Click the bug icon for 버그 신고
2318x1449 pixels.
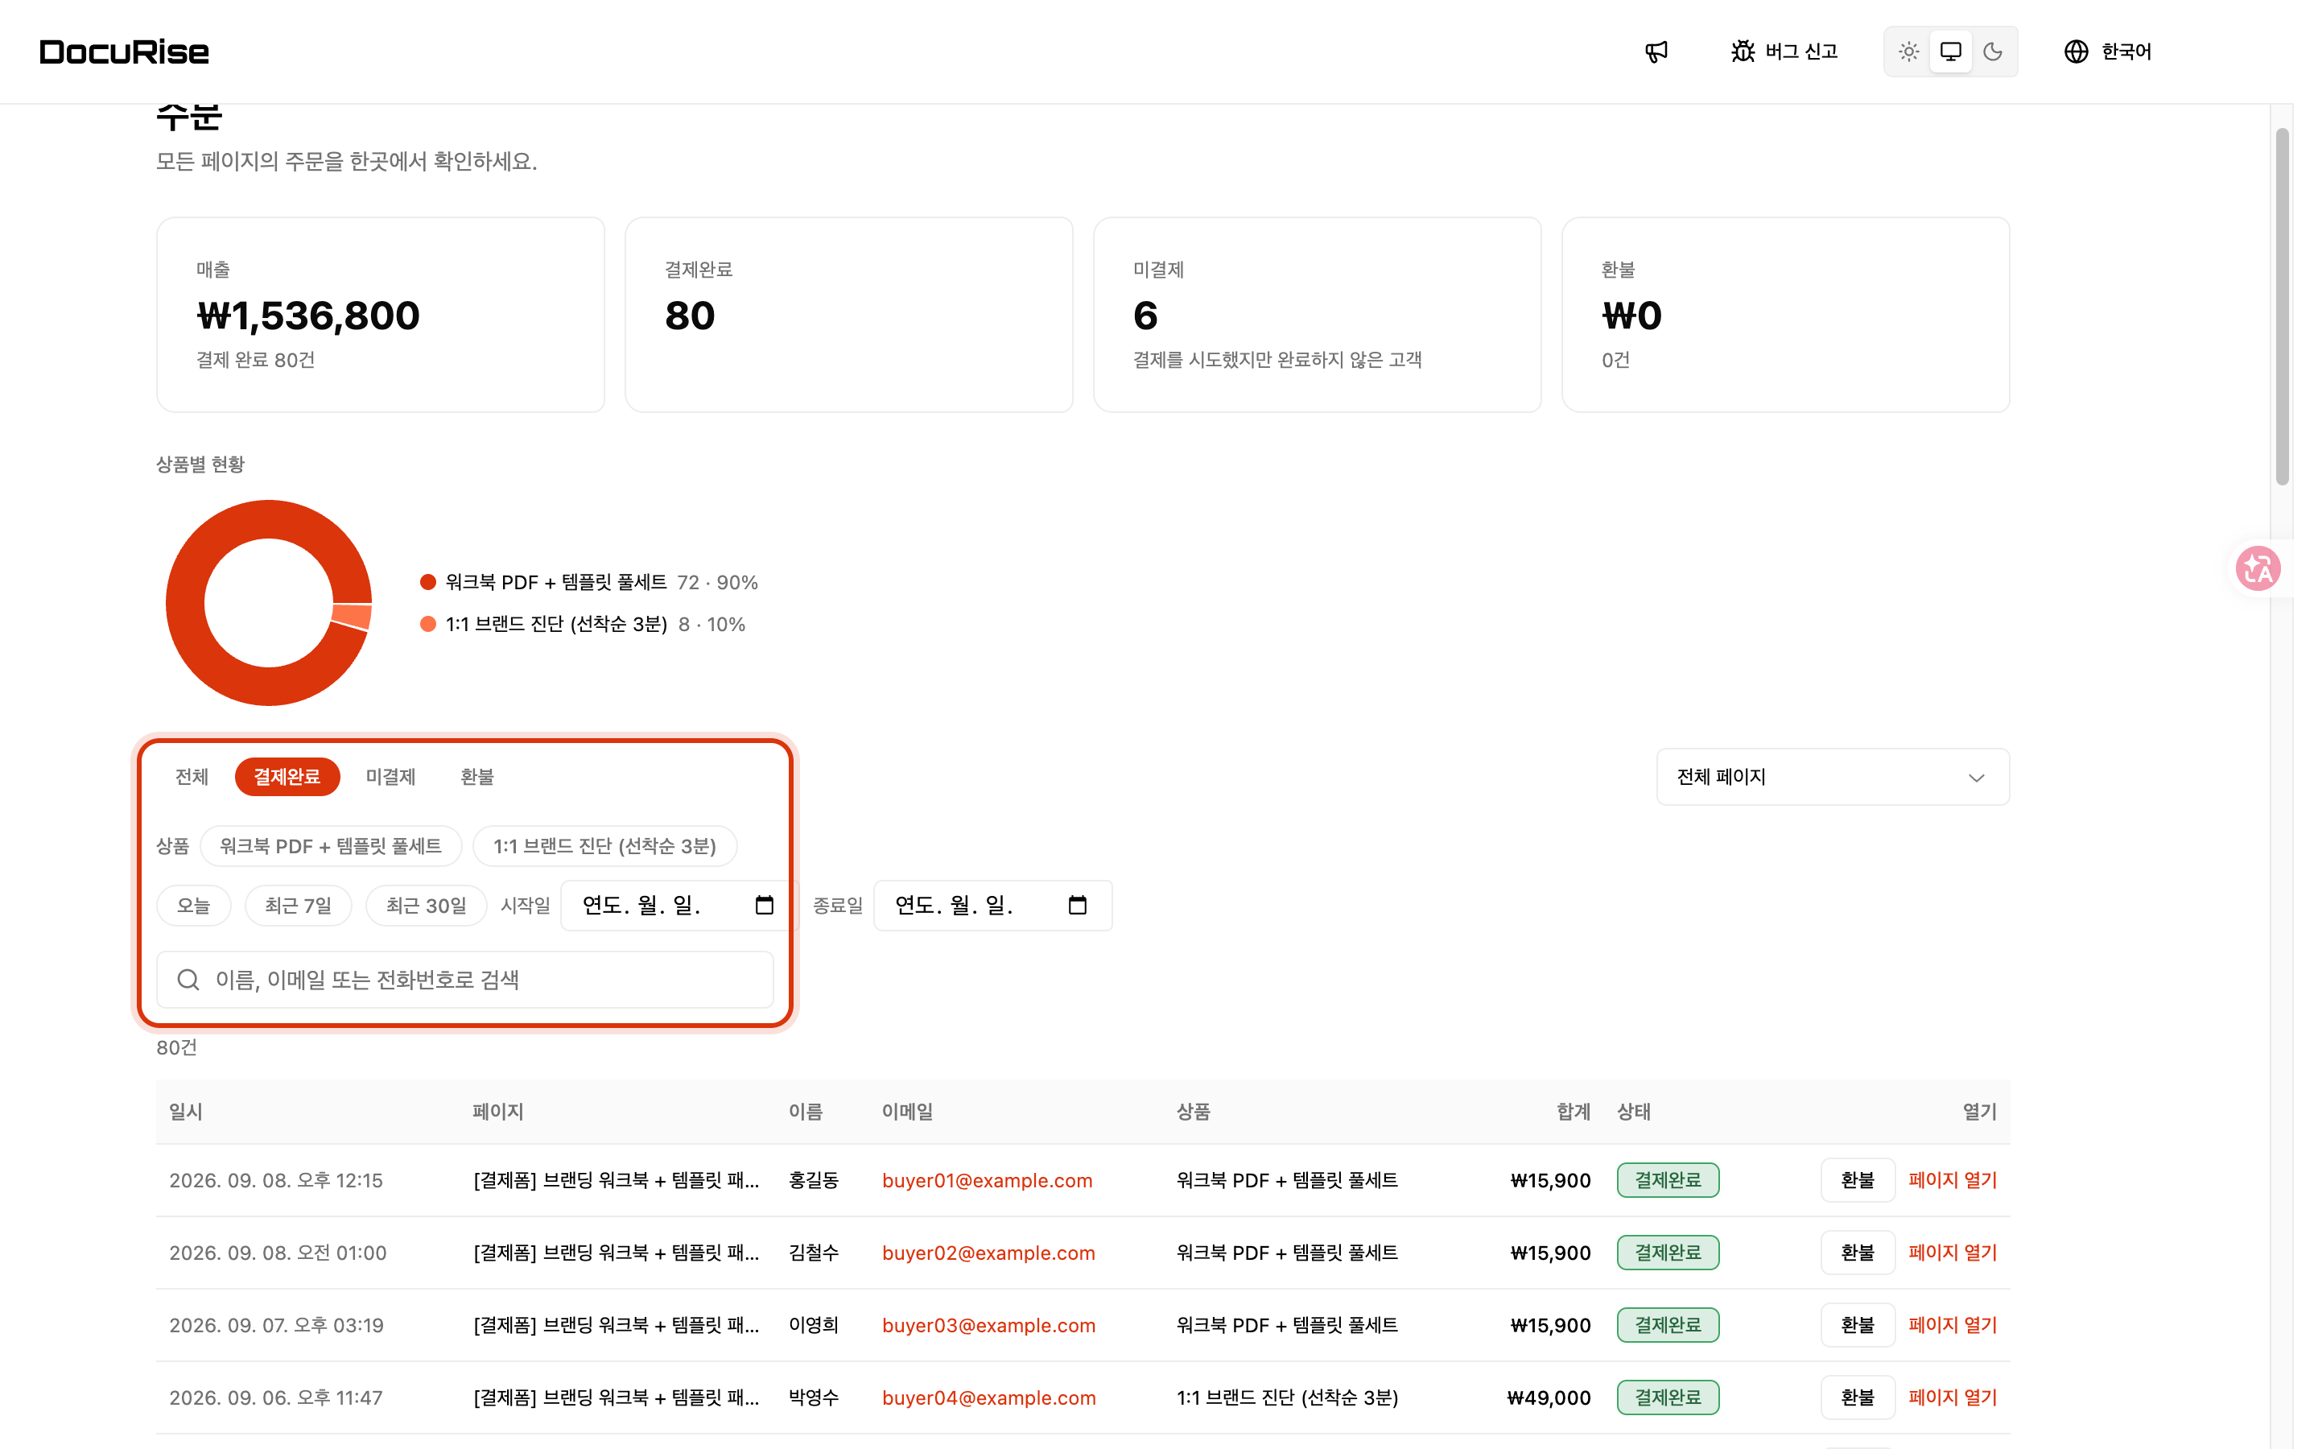pos(1743,52)
